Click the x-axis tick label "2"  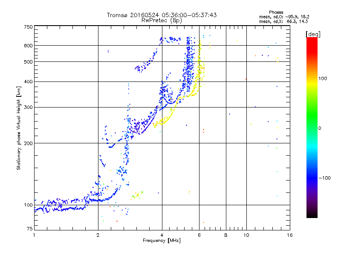point(98,235)
